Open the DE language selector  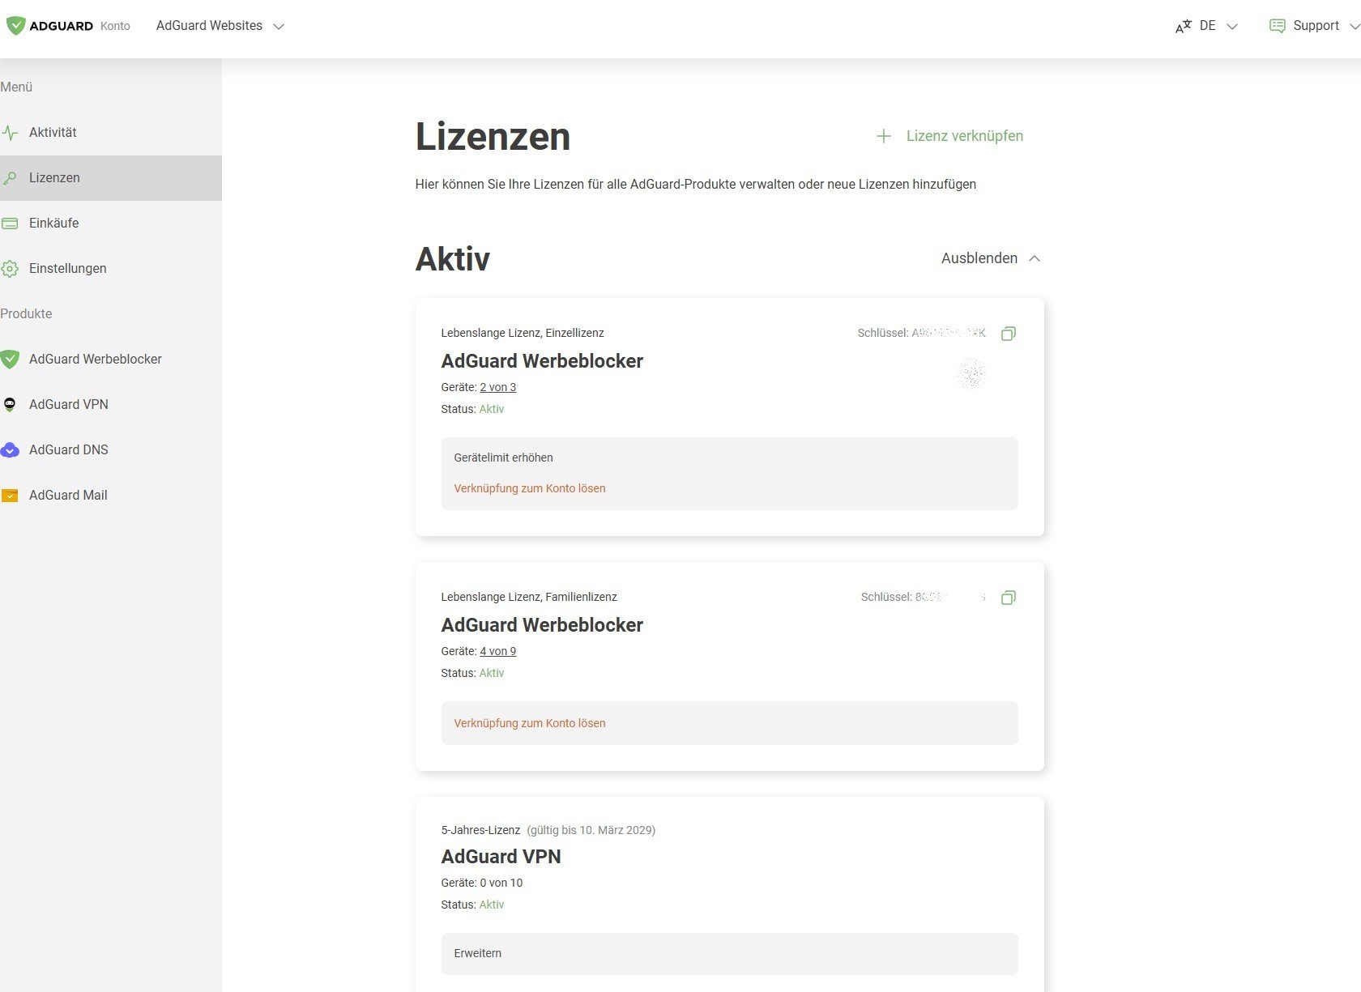pyautogui.click(x=1207, y=26)
